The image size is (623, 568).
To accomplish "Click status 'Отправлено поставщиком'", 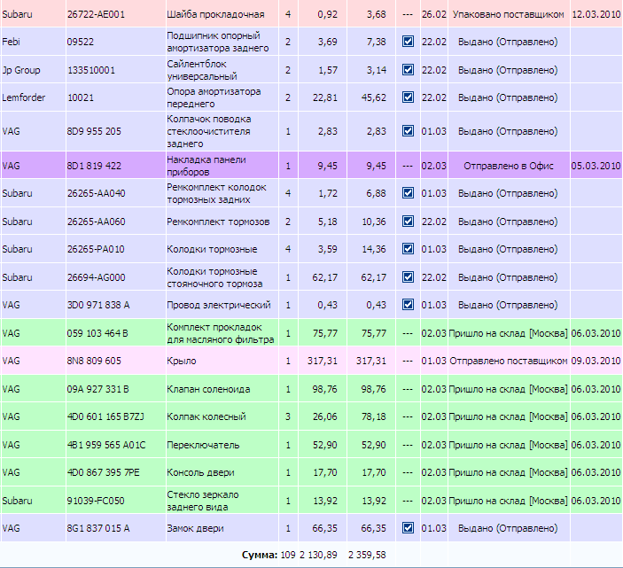I will (508, 361).
